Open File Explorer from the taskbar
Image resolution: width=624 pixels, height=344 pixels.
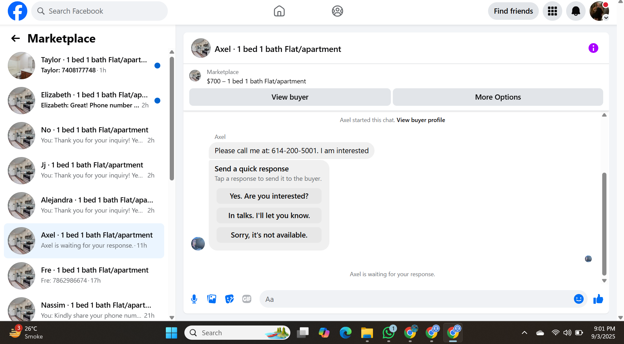pos(367,333)
